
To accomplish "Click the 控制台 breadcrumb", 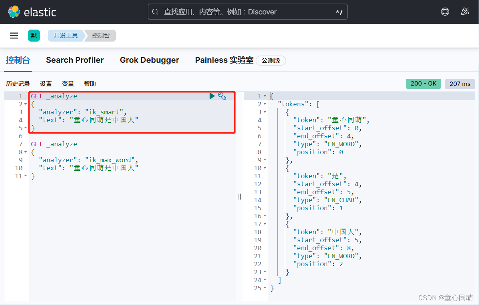I will (x=101, y=36).
